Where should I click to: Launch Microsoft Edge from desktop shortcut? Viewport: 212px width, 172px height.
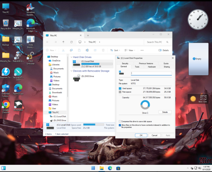[31, 25]
